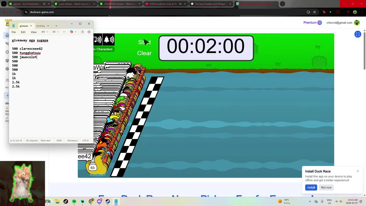
Task: Open TikTok from the taskbar
Action: (66, 201)
